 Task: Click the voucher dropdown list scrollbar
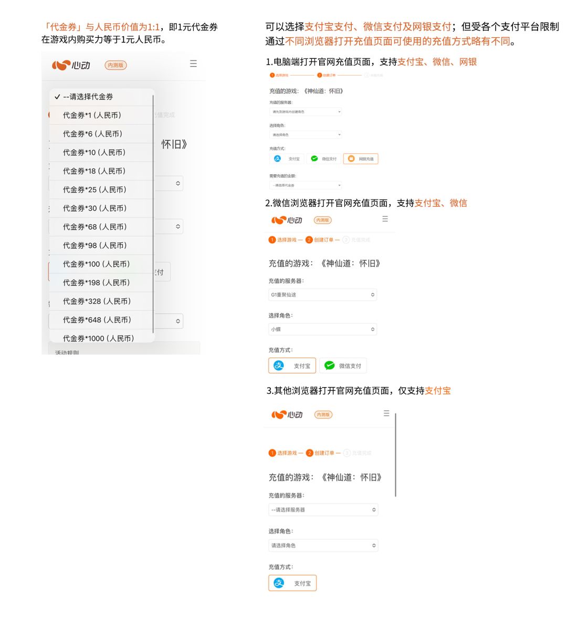(153, 214)
